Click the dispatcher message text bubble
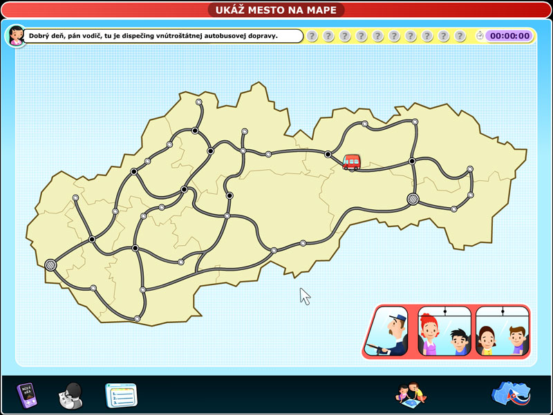 click(x=163, y=36)
